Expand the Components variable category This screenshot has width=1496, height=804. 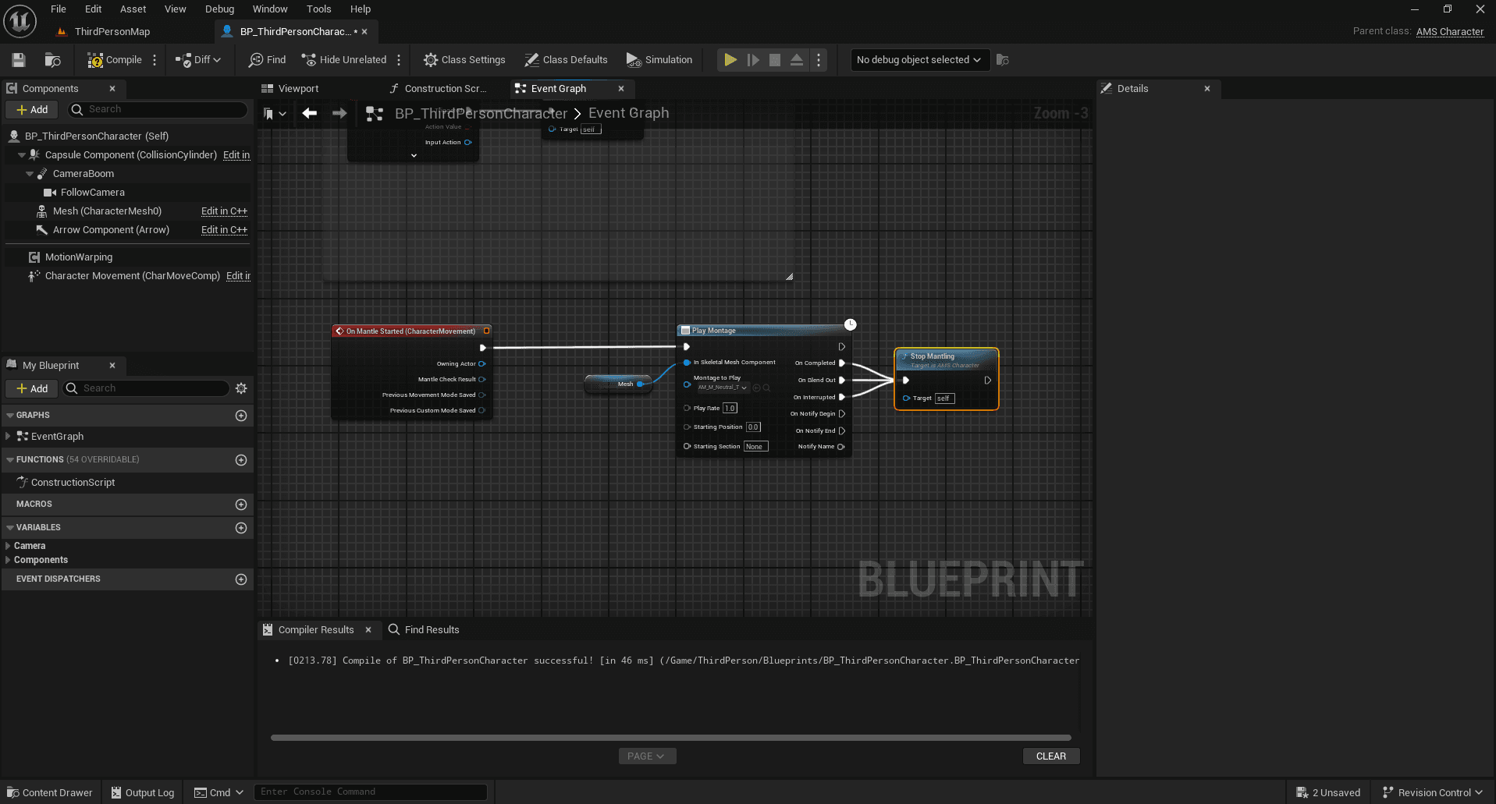pyautogui.click(x=8, y=560)
